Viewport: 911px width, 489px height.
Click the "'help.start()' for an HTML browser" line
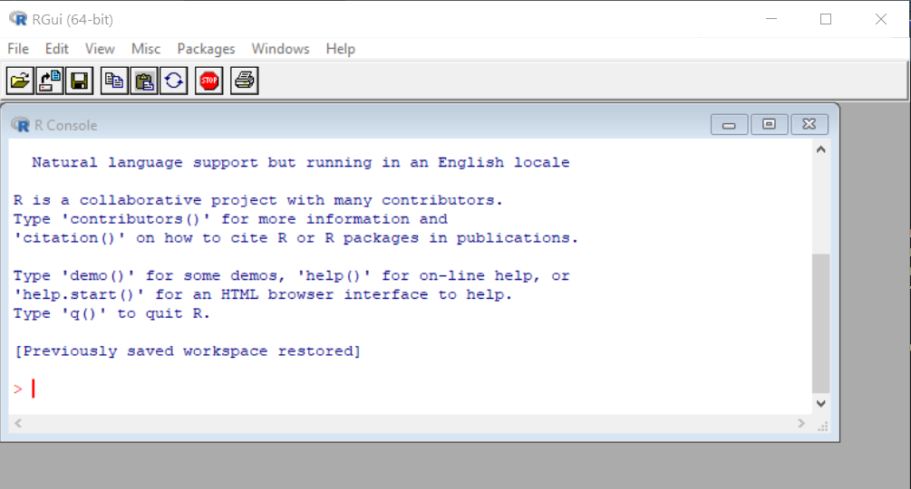pos(263,294)
